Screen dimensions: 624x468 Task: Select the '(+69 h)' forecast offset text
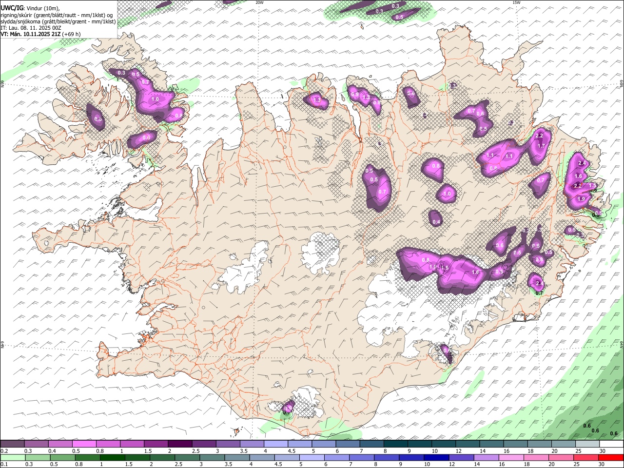click(72, 34)
